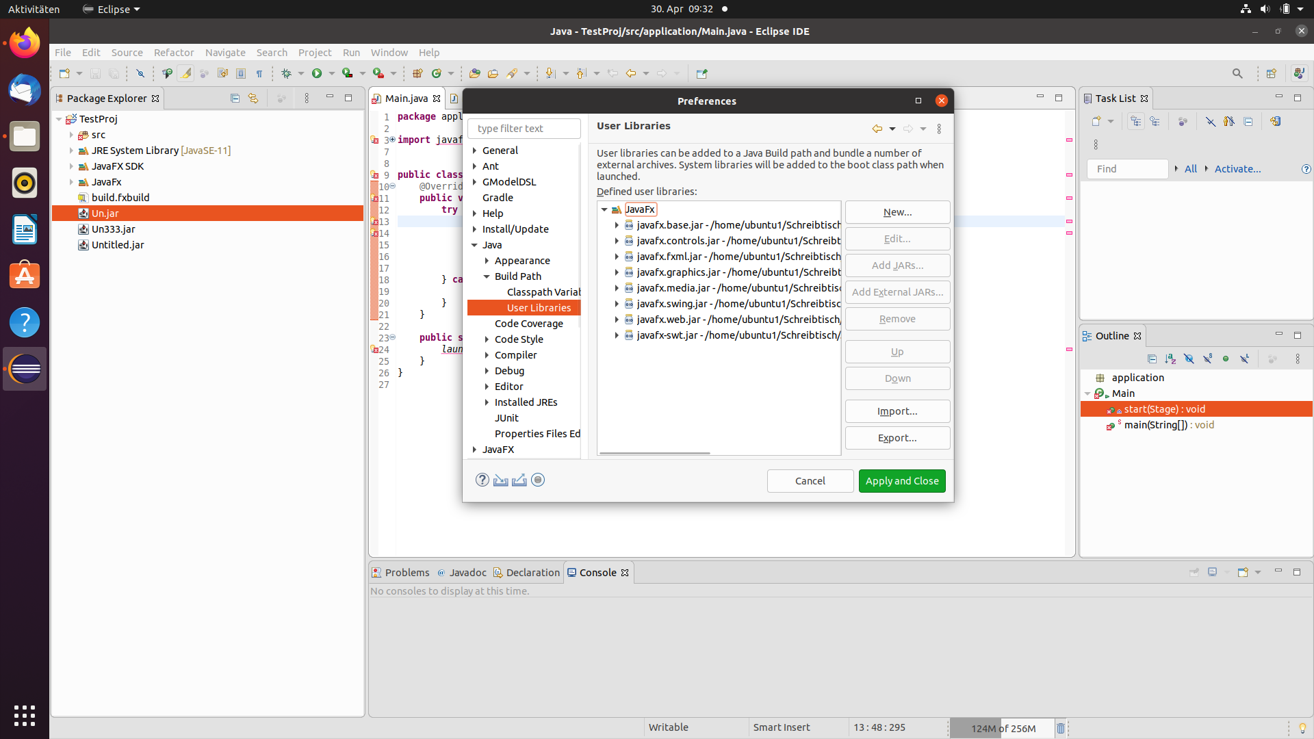Open the Navigate menu
This screenshot has width=1314, height=739.
click(225, 53)
